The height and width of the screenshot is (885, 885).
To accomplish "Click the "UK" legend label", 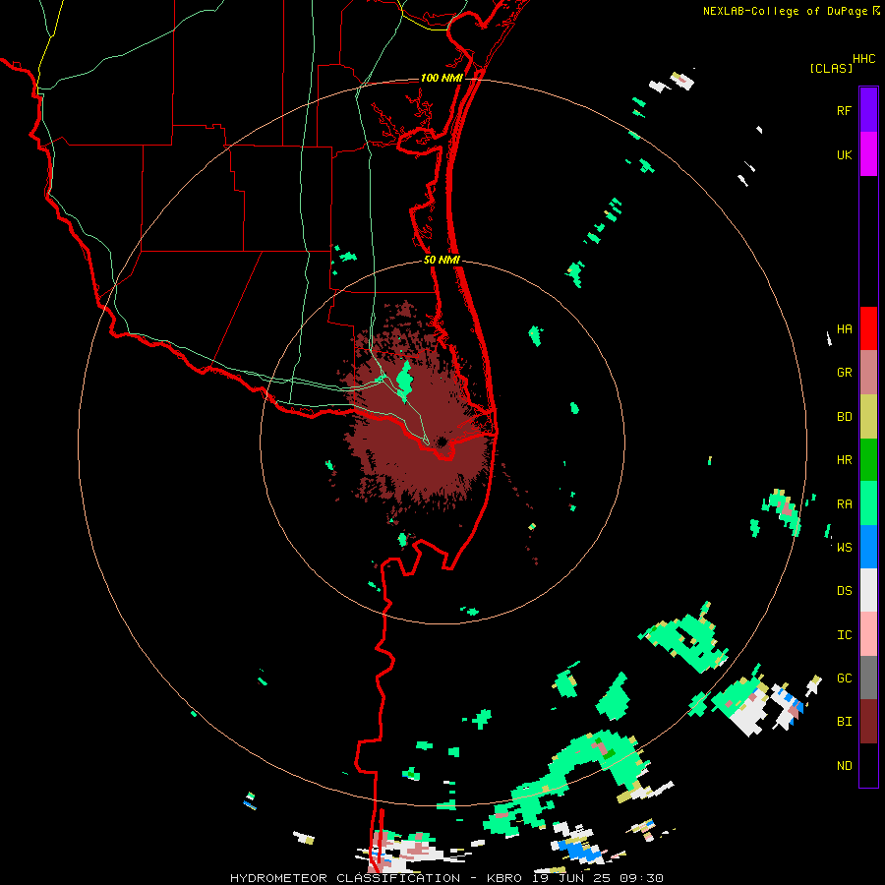I will click(x=844, y=154).
